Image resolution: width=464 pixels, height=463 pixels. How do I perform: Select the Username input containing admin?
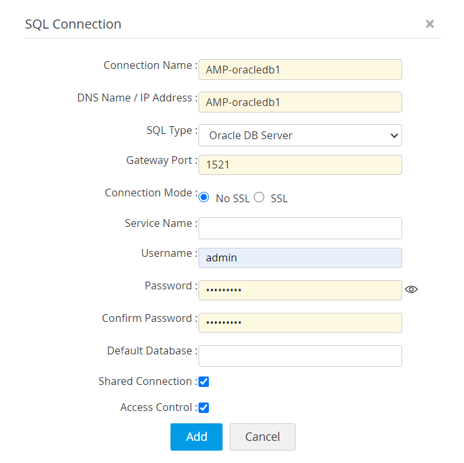click(300, 258)
